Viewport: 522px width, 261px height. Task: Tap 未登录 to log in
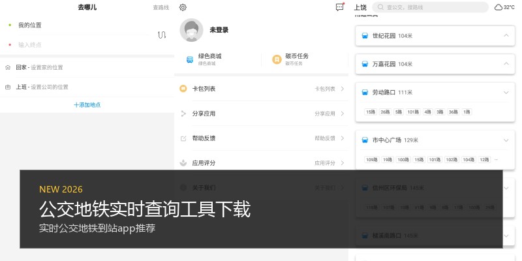click(219, 30)
